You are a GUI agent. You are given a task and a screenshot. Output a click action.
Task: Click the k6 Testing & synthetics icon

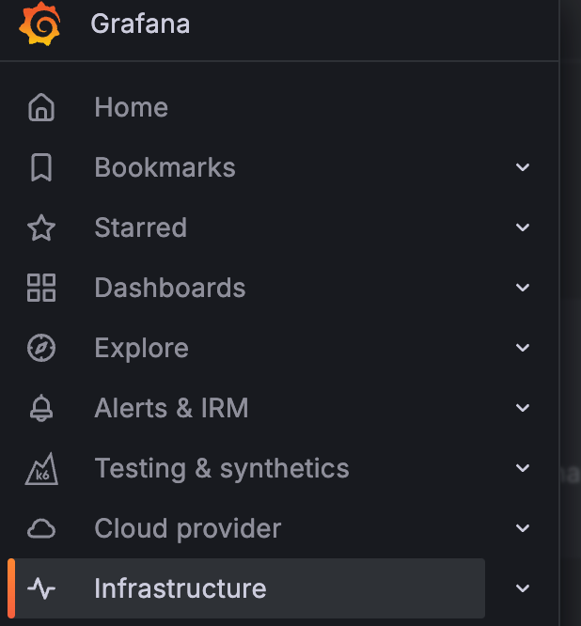pos(41,468)
